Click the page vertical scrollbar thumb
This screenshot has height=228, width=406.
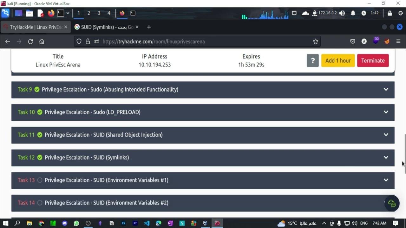click(404, 154)
